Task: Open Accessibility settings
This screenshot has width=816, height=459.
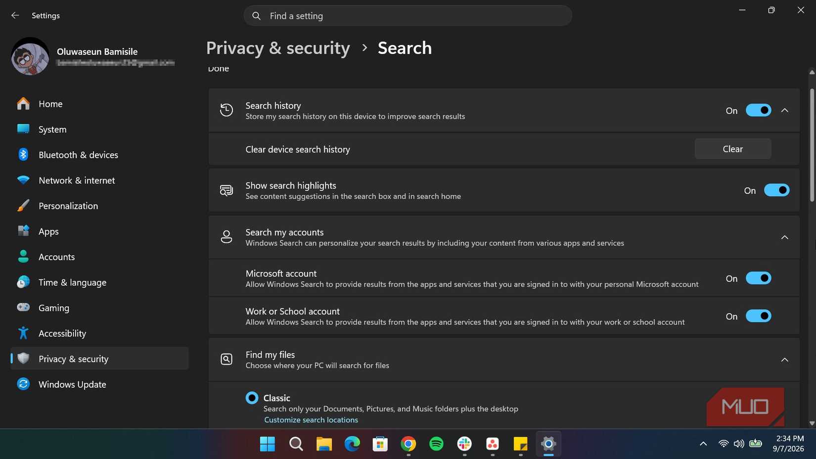Action: point(99,333)
